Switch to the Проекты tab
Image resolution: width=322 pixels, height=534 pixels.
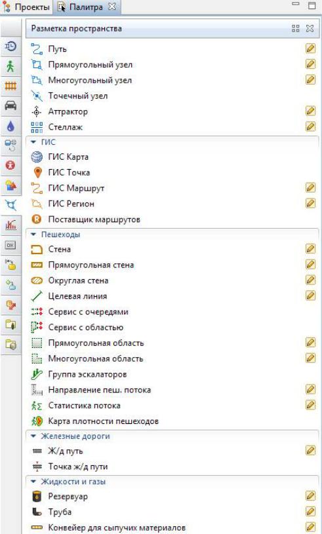[26, 7]
